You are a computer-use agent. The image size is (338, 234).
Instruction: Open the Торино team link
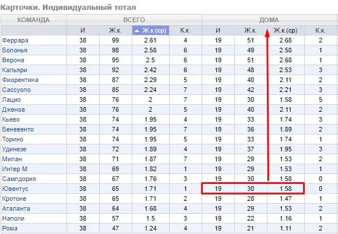tap(12, 139)
